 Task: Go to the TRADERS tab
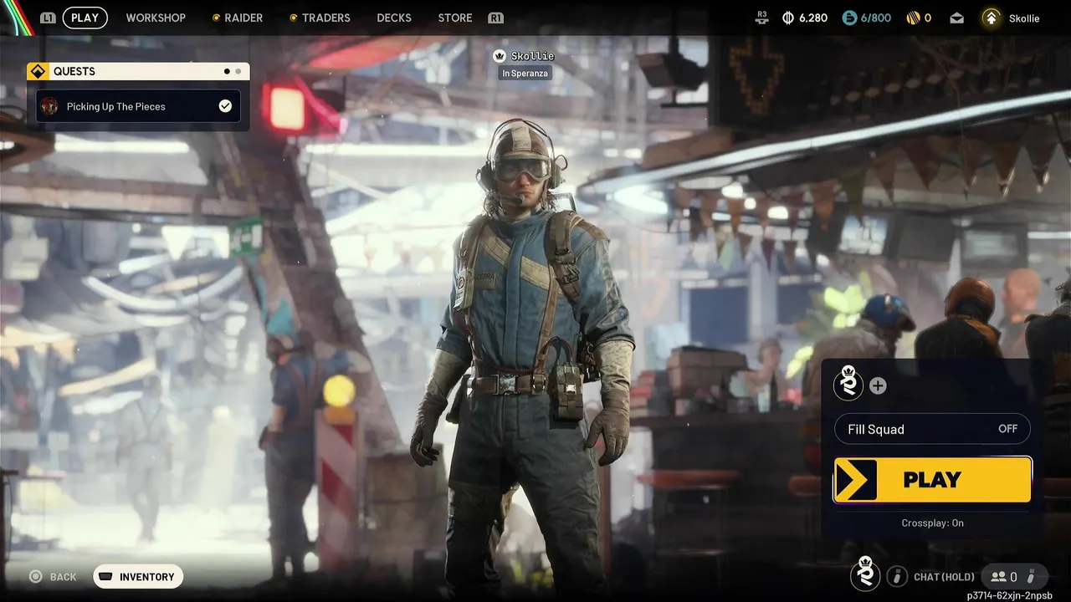(320, 18)
